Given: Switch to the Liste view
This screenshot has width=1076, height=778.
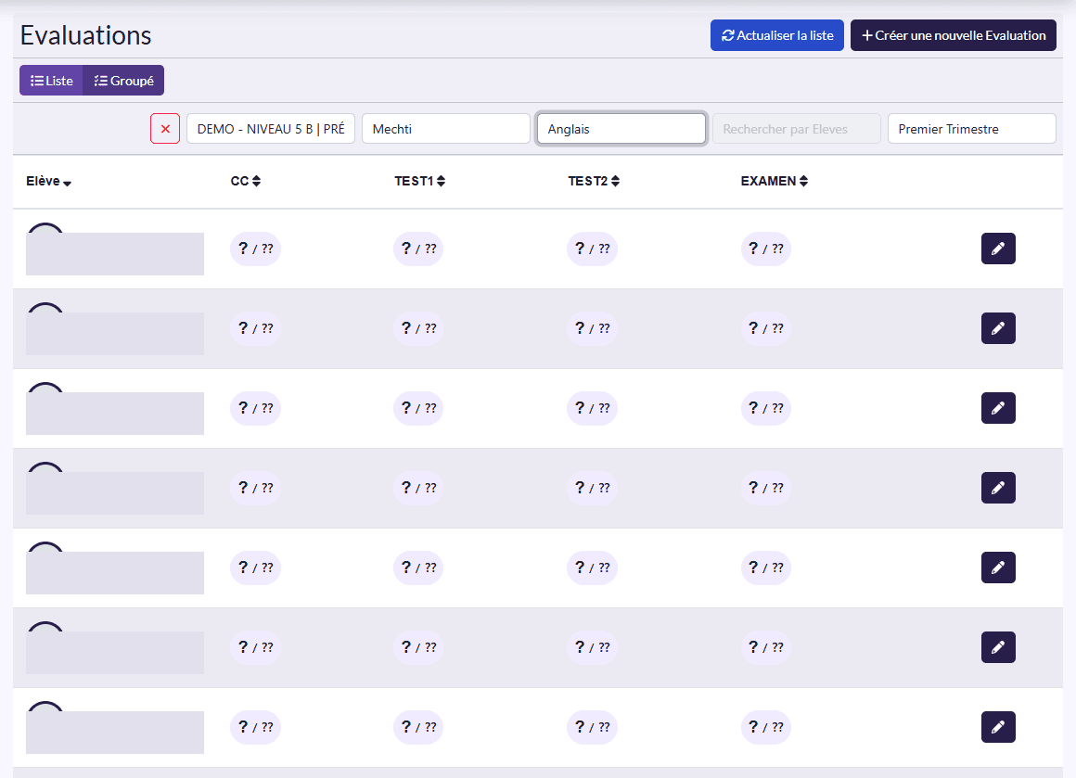Looking at the screenshot, I should (x=51, y=81).
